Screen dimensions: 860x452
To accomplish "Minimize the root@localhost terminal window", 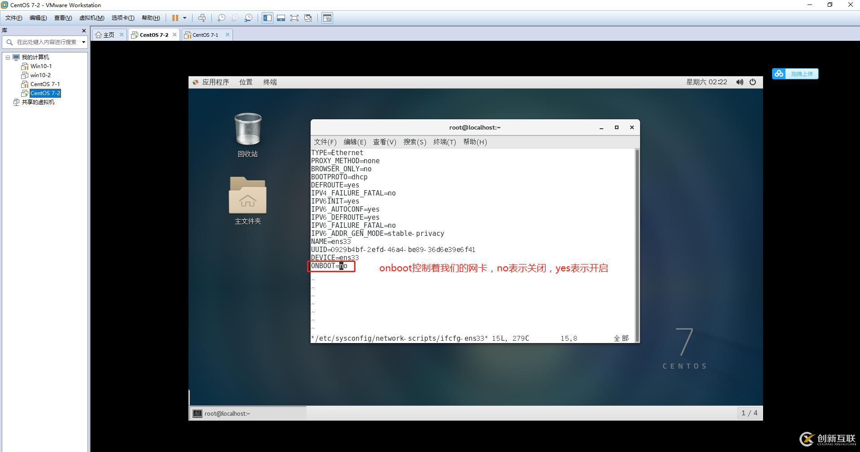I will (x=601, y=128).
